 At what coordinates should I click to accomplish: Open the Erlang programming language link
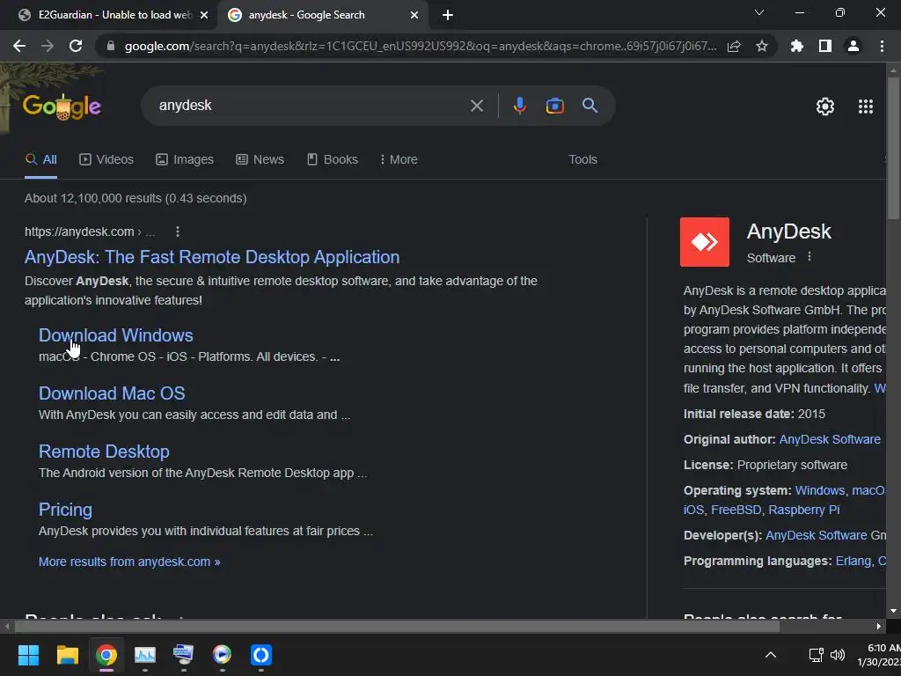pos(853,561)
